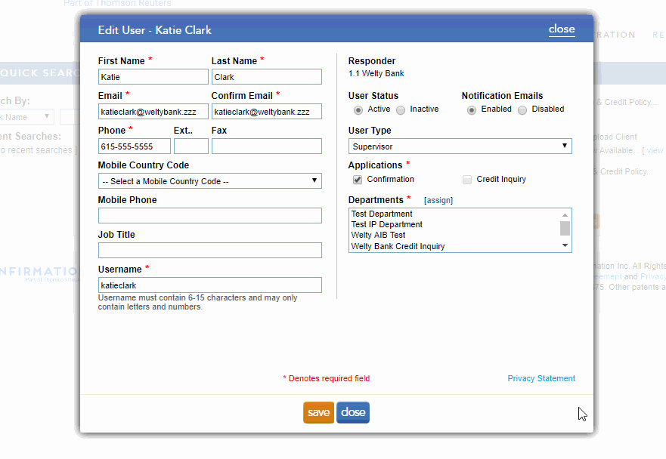Screen dimensions: 666x459
Task: Save the user edits
Action: click(318, 412)
